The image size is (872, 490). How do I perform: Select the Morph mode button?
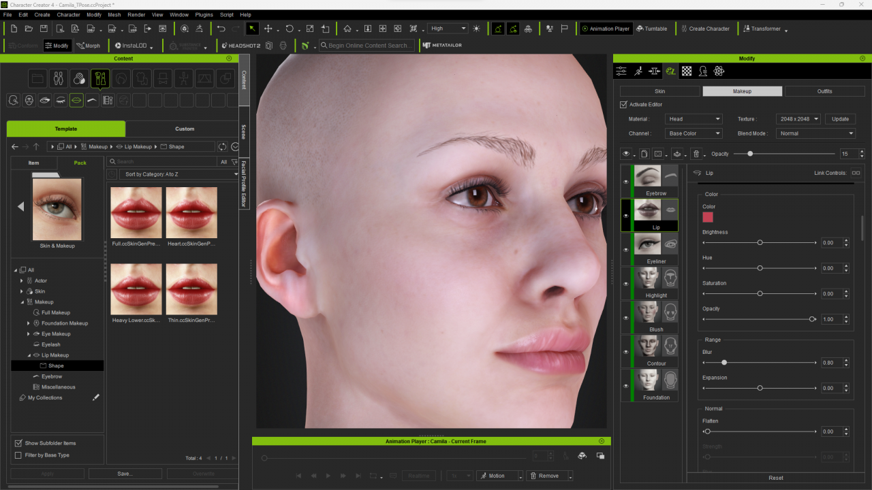click(88, 46)
